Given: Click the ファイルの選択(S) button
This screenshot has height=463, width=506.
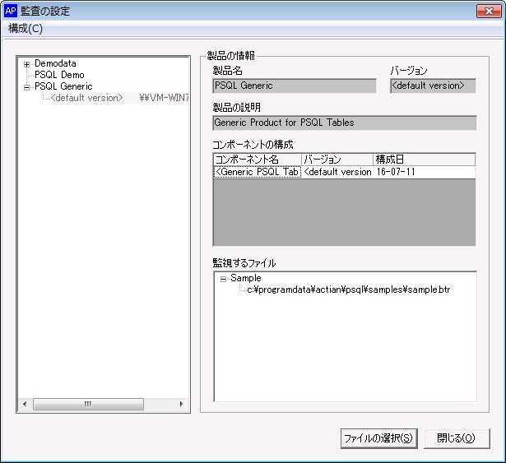Looking at the screenshot, I should (378, 438).
